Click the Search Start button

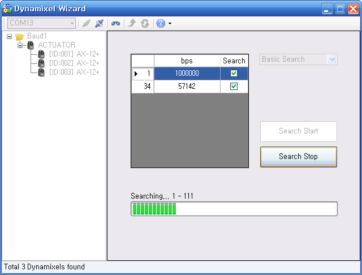pos(299,131)
